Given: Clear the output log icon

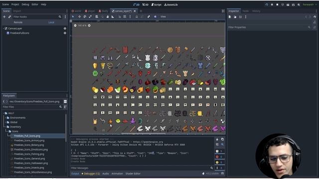Looking at the screenshot, I should (x=217, y=139).
